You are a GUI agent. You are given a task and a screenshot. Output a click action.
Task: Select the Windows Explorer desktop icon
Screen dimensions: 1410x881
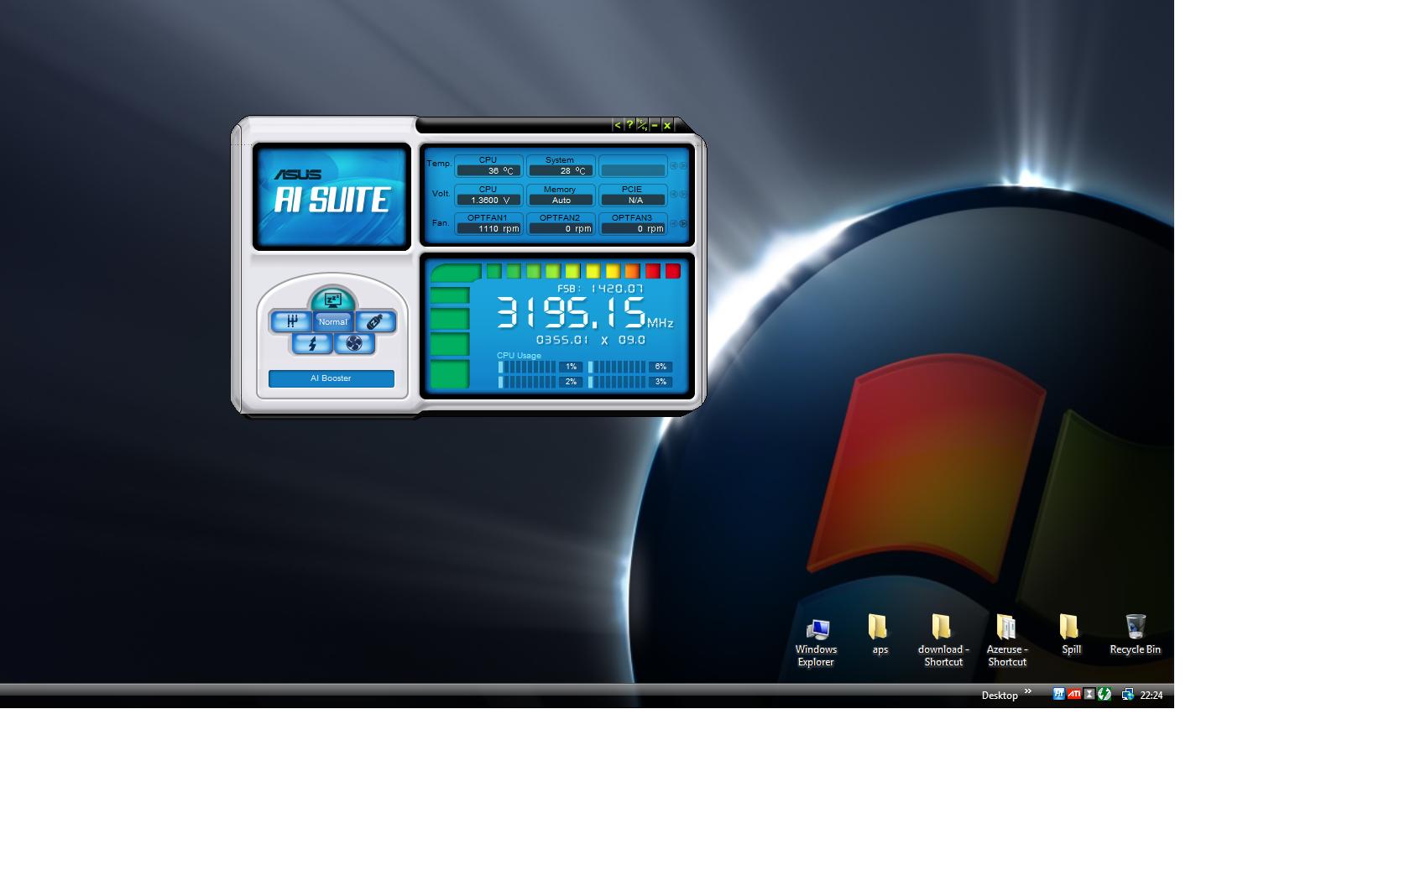817,642
